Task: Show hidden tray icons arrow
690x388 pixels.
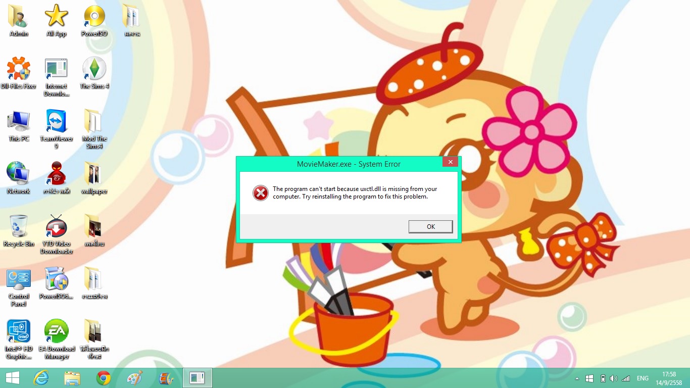Action: [577, 378]
